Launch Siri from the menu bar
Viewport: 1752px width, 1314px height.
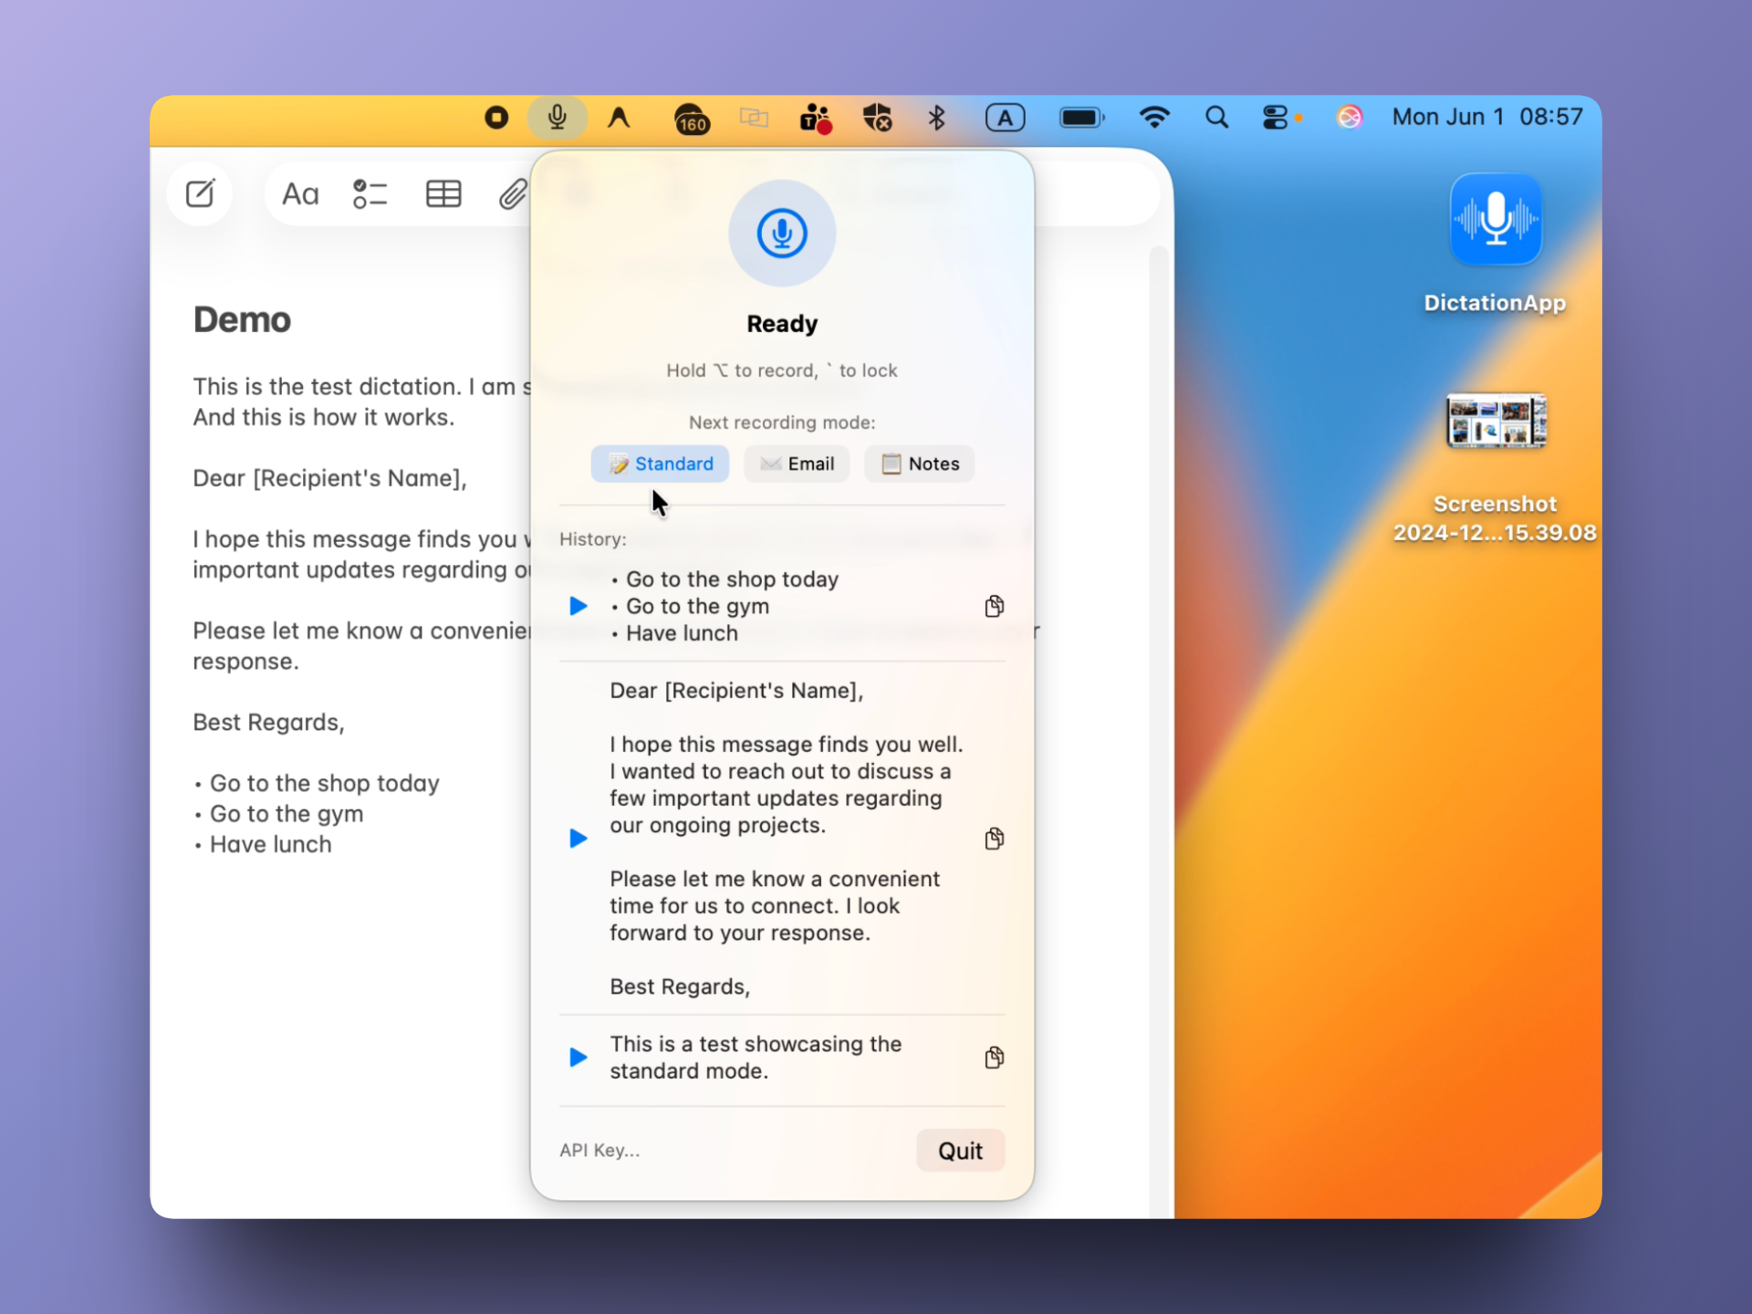[x=1349, y=118]
